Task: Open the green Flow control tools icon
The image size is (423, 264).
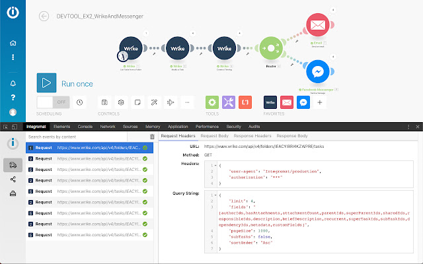Action: (212, 102)
